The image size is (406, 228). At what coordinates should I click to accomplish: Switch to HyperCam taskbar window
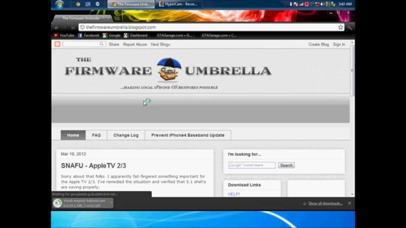178,4
